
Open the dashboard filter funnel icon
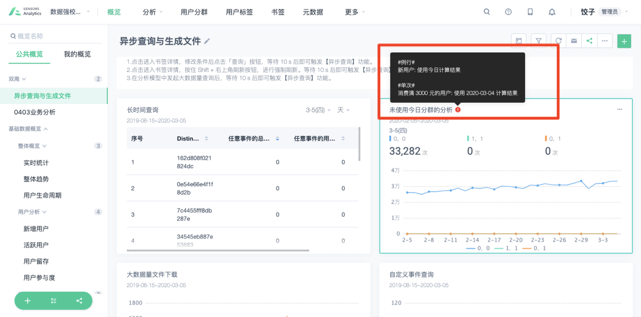coord(539,41)
